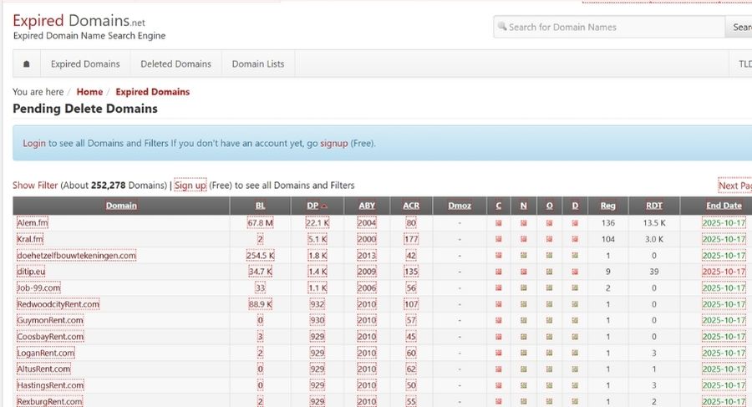Sort the table by the DP column
The width and height of the screenshot is (752, 407).
[311, 206]
